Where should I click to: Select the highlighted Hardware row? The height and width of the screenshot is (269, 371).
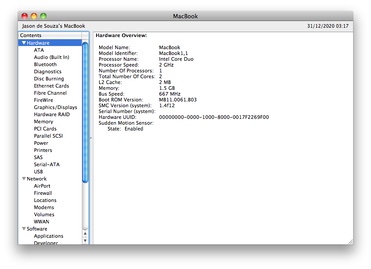pos(50,43)
